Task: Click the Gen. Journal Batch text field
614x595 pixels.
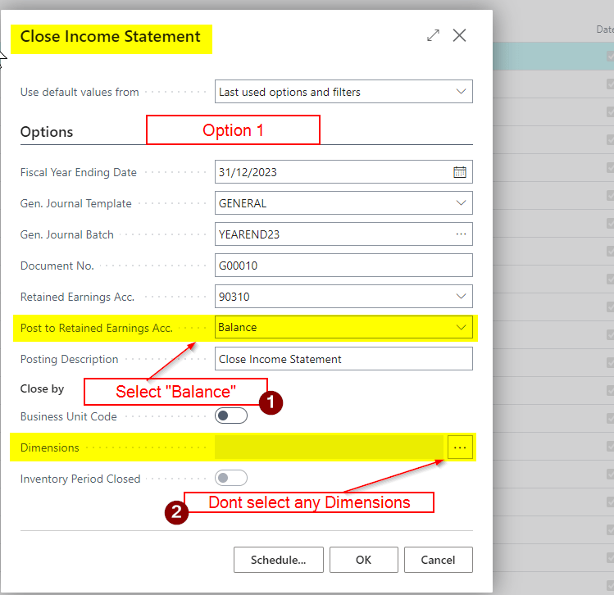Action: tap(332, 234)
